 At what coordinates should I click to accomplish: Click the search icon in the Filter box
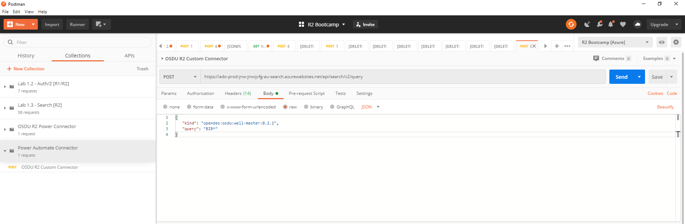[10, 42]
